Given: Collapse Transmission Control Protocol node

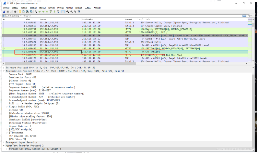Looking at the screenshot, I should click(4, 71).
